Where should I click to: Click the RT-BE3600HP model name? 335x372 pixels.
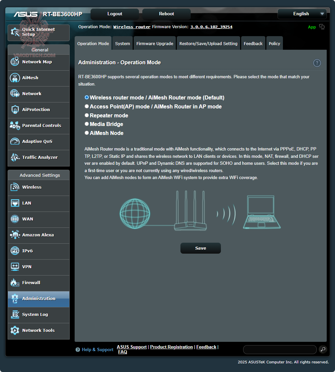point(62,14)
